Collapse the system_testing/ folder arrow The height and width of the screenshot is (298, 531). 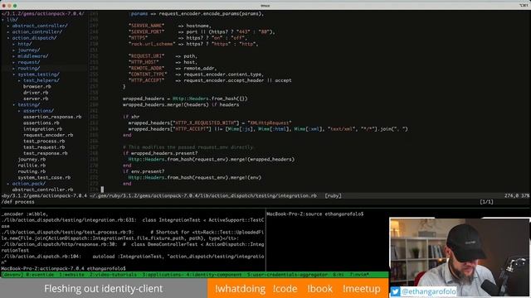coord(14,74)
